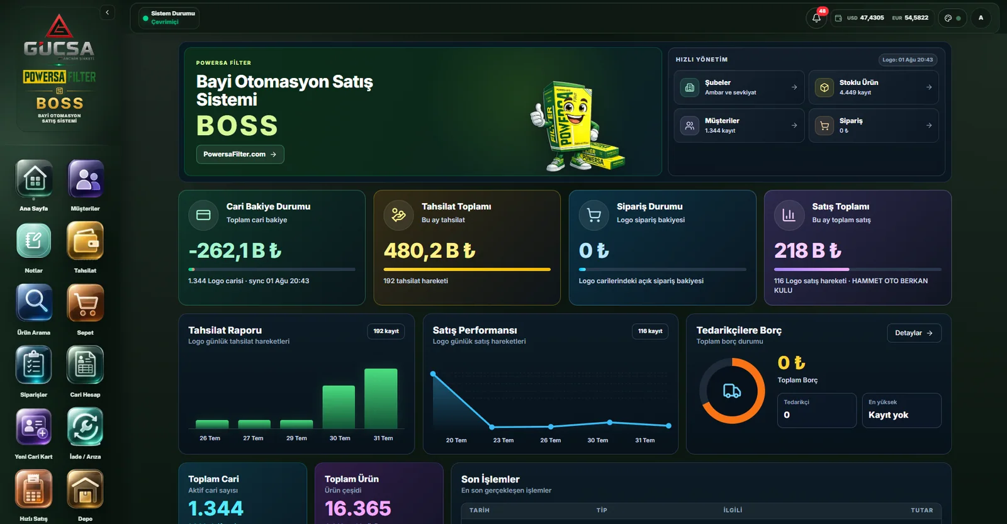Open the notifications bell with 48 badge
The height and width of the screenshot is (524, 1007).
[817, 18]
